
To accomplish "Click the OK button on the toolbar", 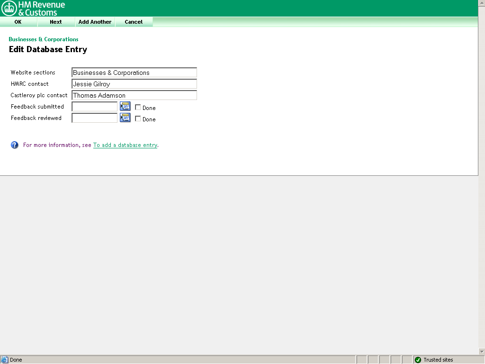I will pos(18,22).
